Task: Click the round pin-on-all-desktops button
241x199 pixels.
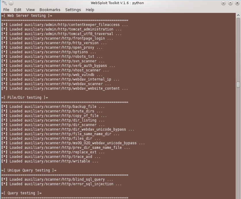Action: click(11, 3)
